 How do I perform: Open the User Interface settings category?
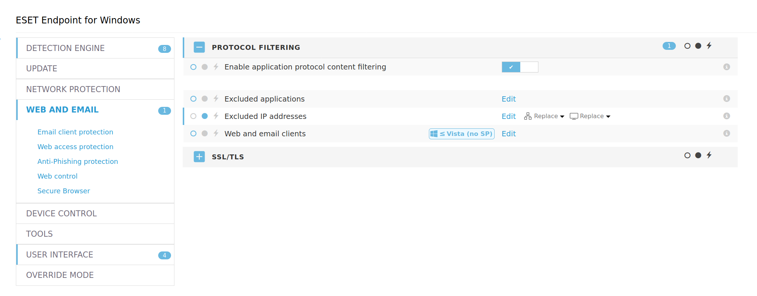60,254
